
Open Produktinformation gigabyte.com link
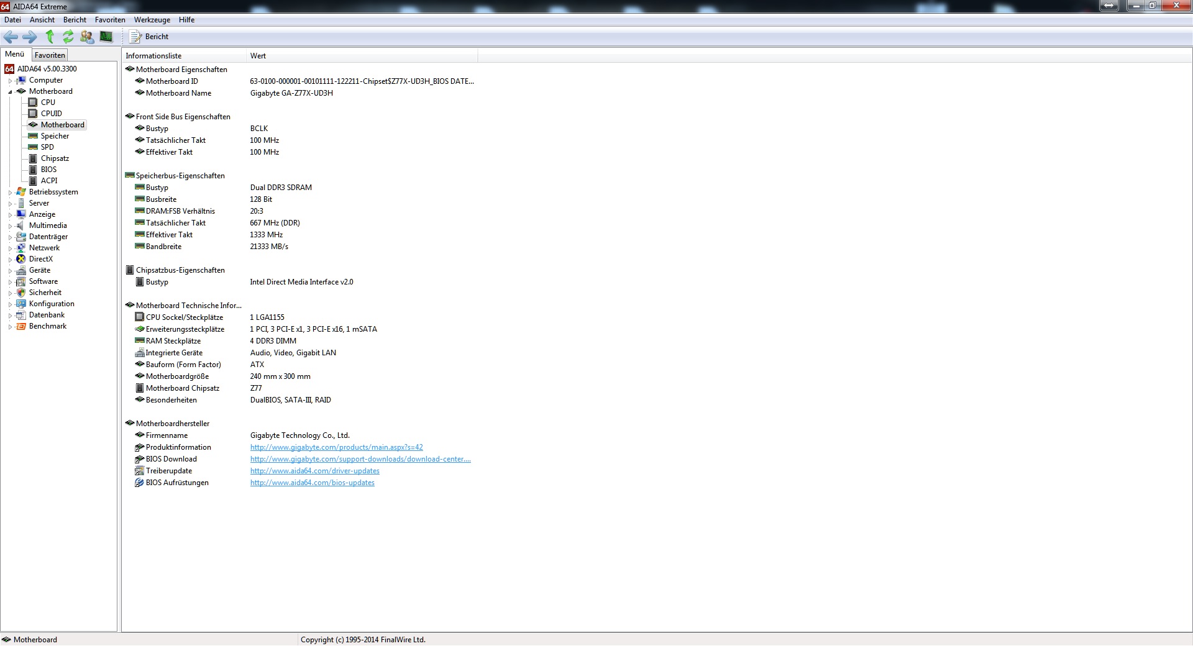[x=336, y=447]
